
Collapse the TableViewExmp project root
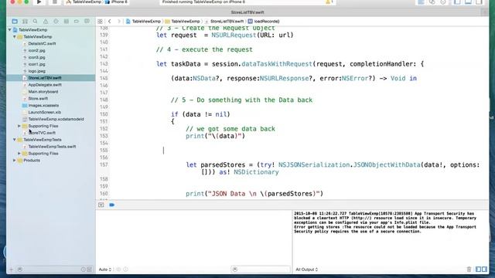coord(10,29)
